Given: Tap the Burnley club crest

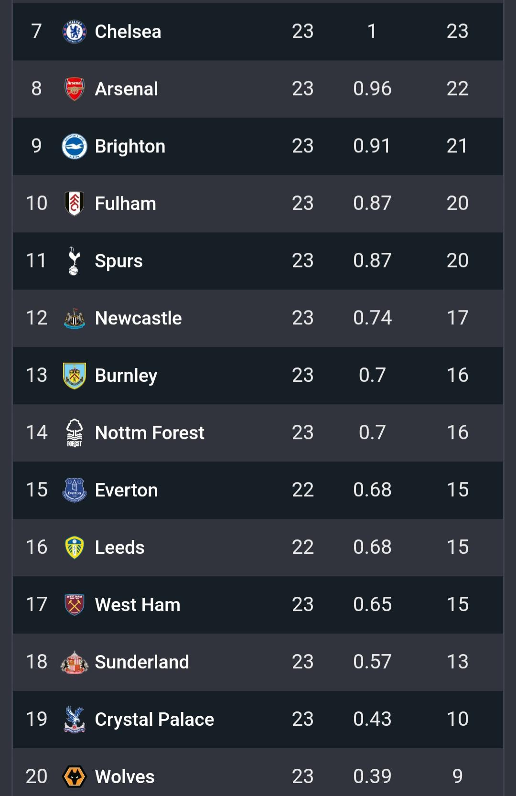Looking at the screenshot, I should click(75, 376).
